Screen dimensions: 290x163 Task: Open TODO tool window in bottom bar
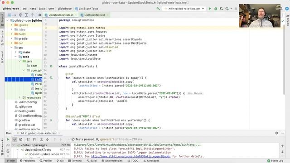click(x=133, y=161)
